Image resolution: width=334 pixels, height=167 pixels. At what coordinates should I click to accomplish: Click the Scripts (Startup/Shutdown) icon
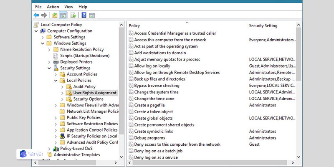(56, 56)
